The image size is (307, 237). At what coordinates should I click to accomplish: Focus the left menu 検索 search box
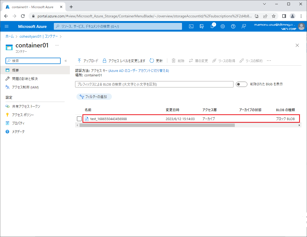pos(33,61)
